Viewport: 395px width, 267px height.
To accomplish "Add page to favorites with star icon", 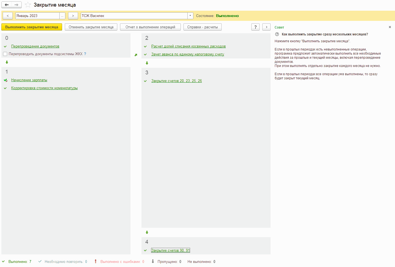I will coord(28,5).
